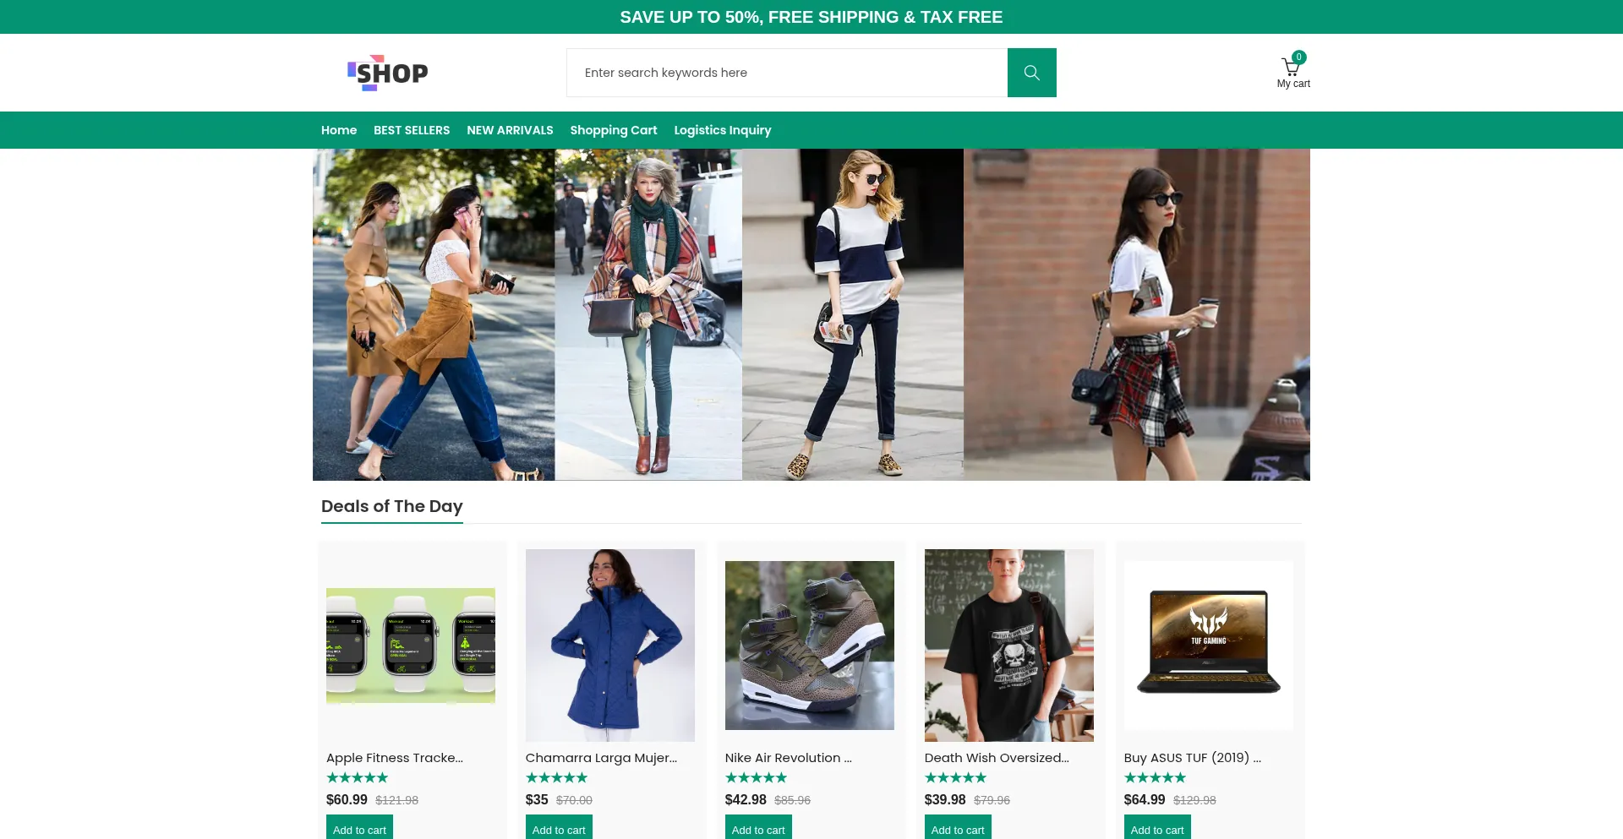
Task: Click the SHOP logo
Action: [388, 73]
